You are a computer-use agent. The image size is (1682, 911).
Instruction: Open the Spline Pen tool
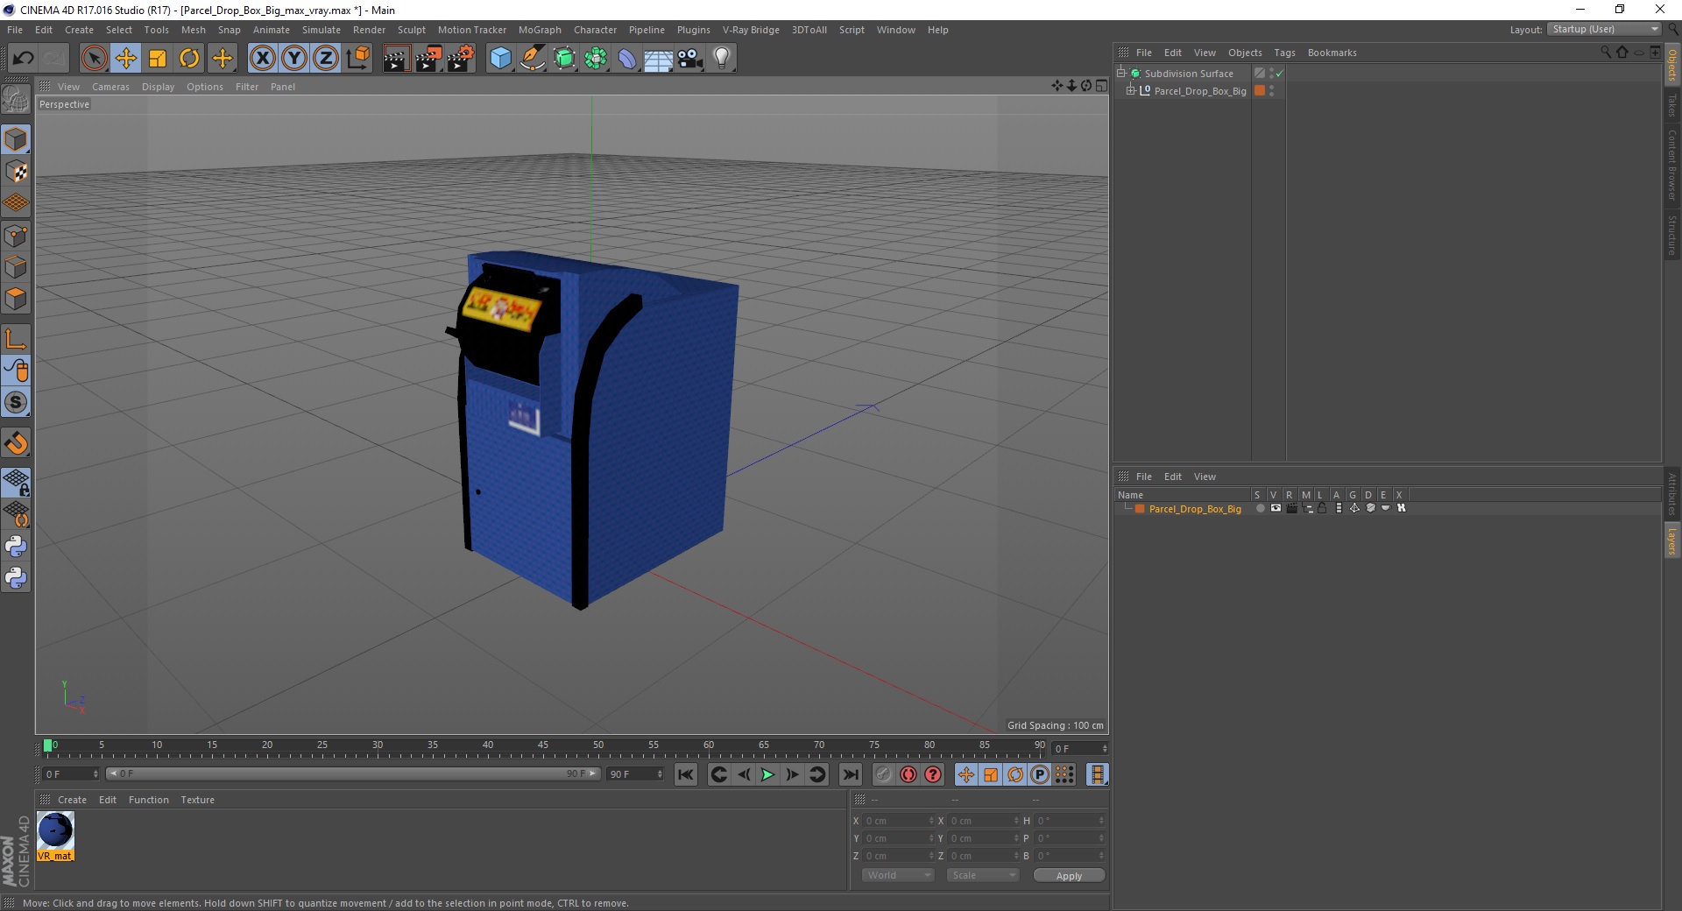(x=532, y=58)
